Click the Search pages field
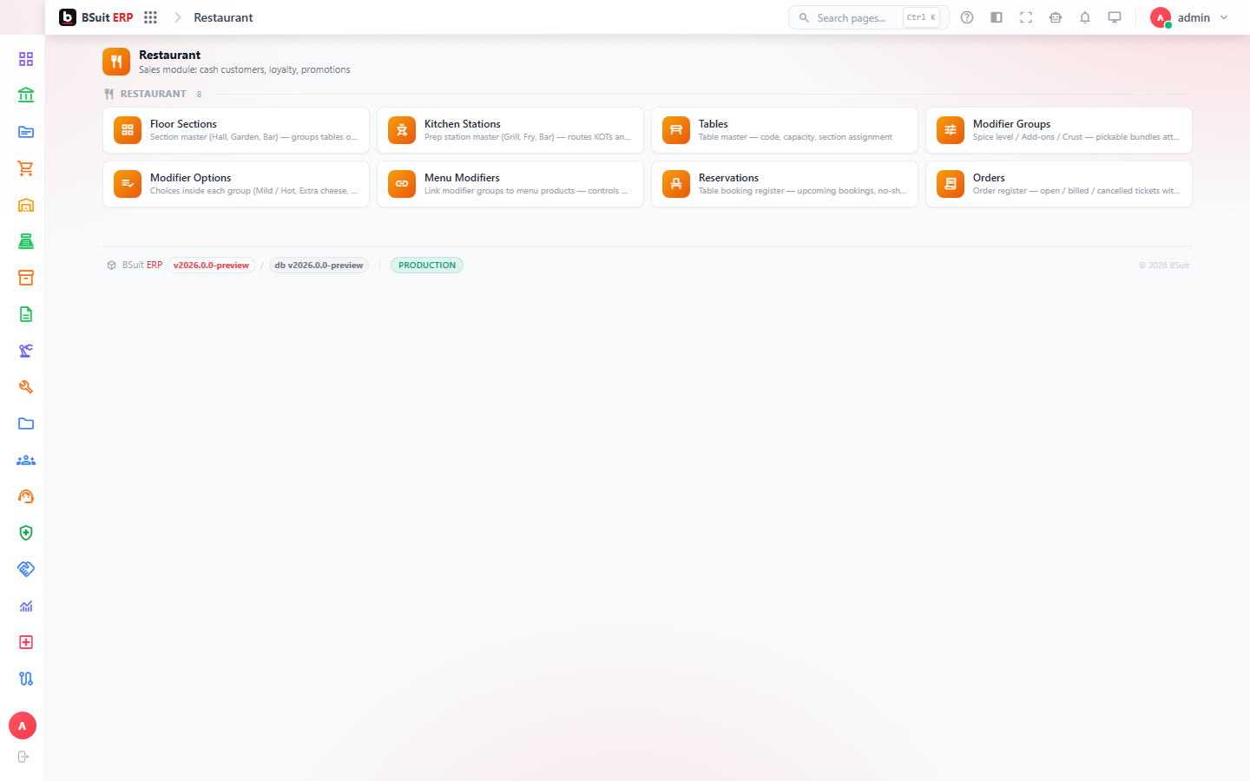 point(868,17)
